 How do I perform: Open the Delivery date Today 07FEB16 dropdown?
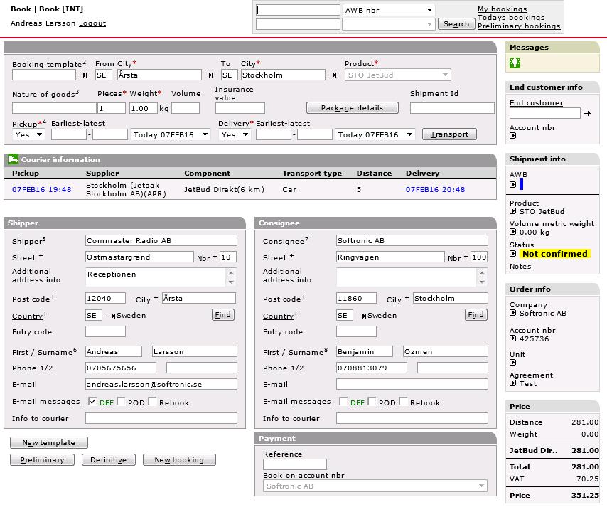coord(375,134)
